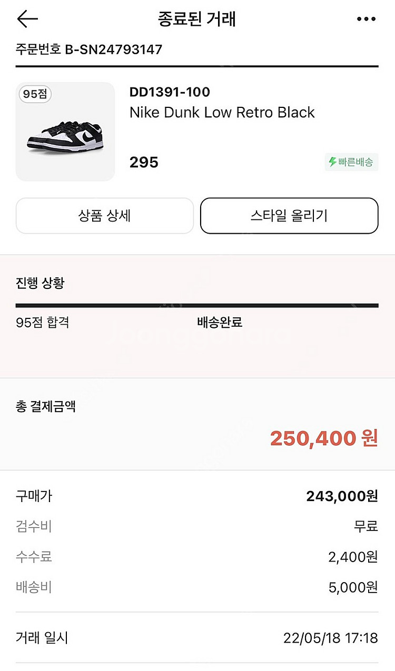Click the progress bar under 진행 상황

coord(197,305)
